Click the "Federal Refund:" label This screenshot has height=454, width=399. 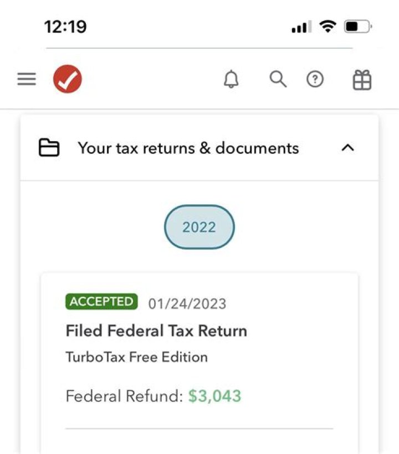[x=124, y=396]
